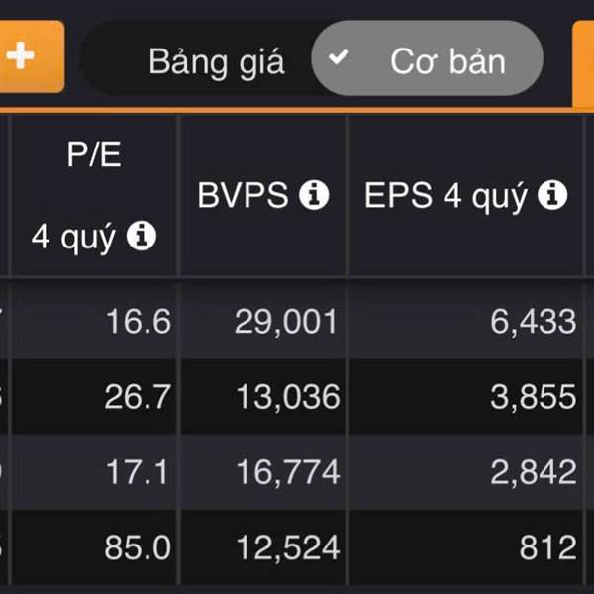Open info icon beside P/E 4 quý
Image resolution: width=594 pixels, height=594 pixels.
142,236
